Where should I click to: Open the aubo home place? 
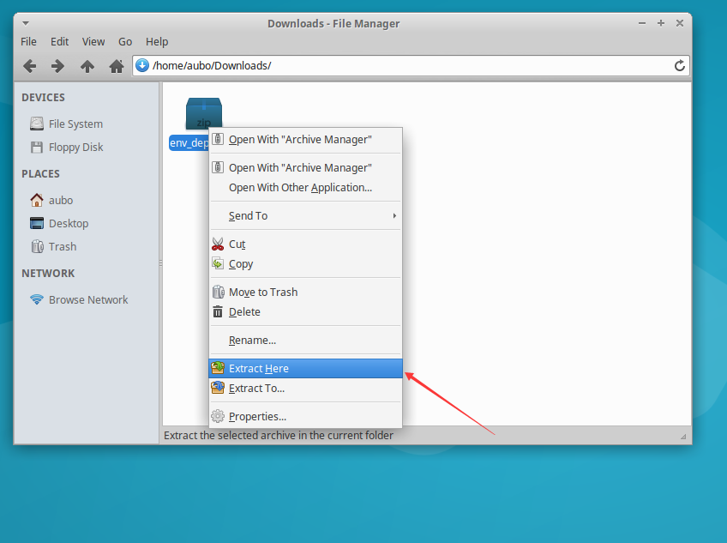[61, 201]
